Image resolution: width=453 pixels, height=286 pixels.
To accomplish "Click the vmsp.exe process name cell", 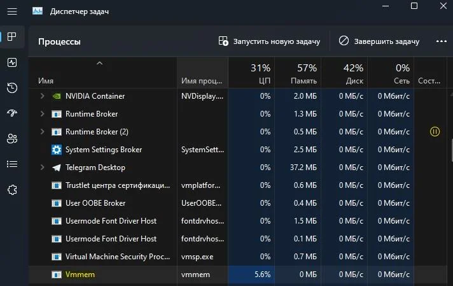I will [x=197, y=257].
